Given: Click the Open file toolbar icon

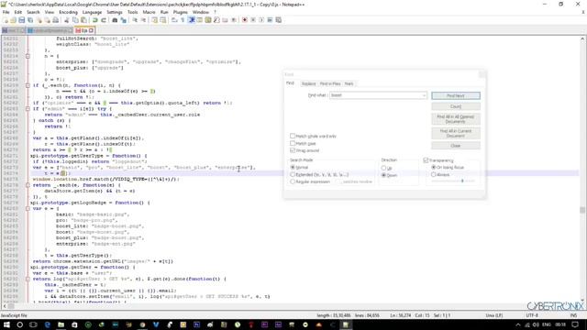Looking at the screenshot, I should tap(13, 20).
